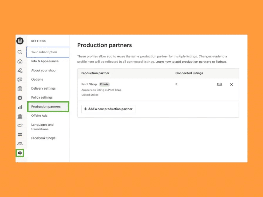The height and width of the screenshot is (197, 263).
Task: Open marketing megaphone icon
Action: [20, 125]
